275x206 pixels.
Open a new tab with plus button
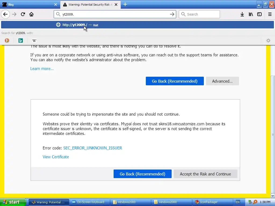tap(125, 4)
